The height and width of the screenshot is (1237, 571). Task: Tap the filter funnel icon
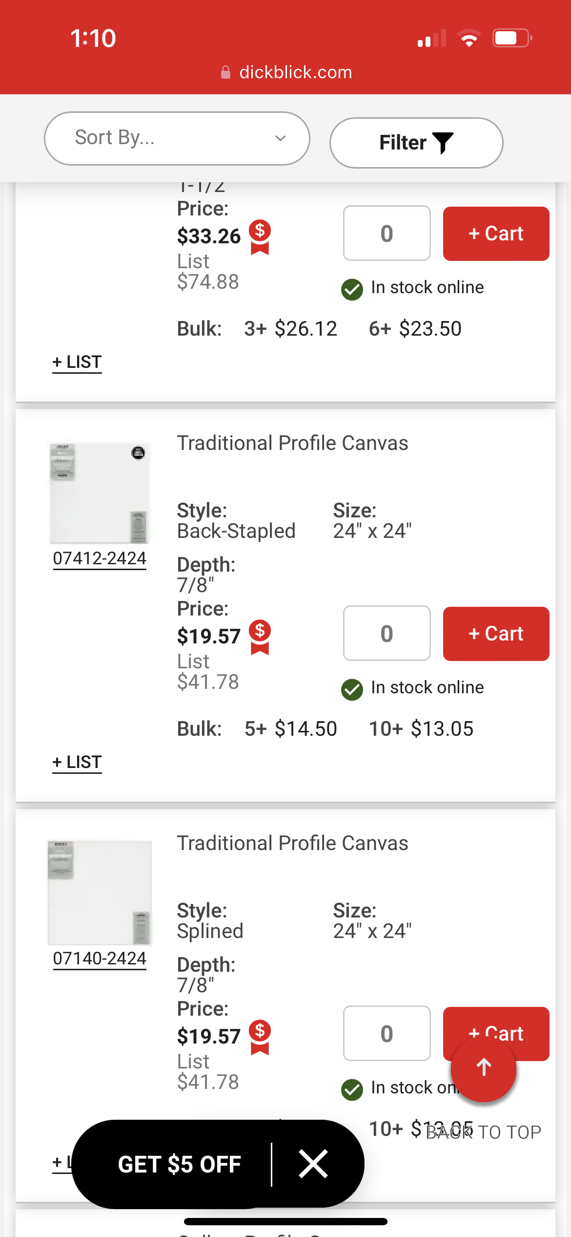[443, 143]
